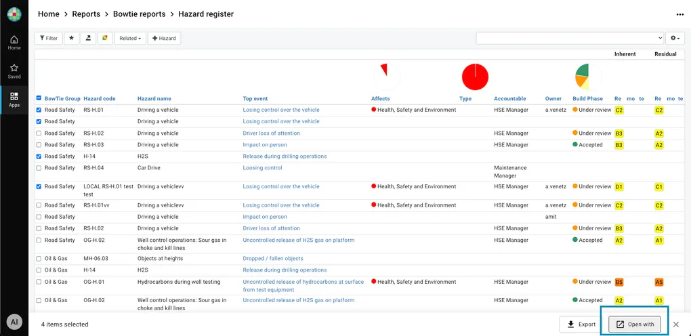This screenshot has height=336, width=691.
Task: Dismiss the selection bar with X
Action: point(676,324)
